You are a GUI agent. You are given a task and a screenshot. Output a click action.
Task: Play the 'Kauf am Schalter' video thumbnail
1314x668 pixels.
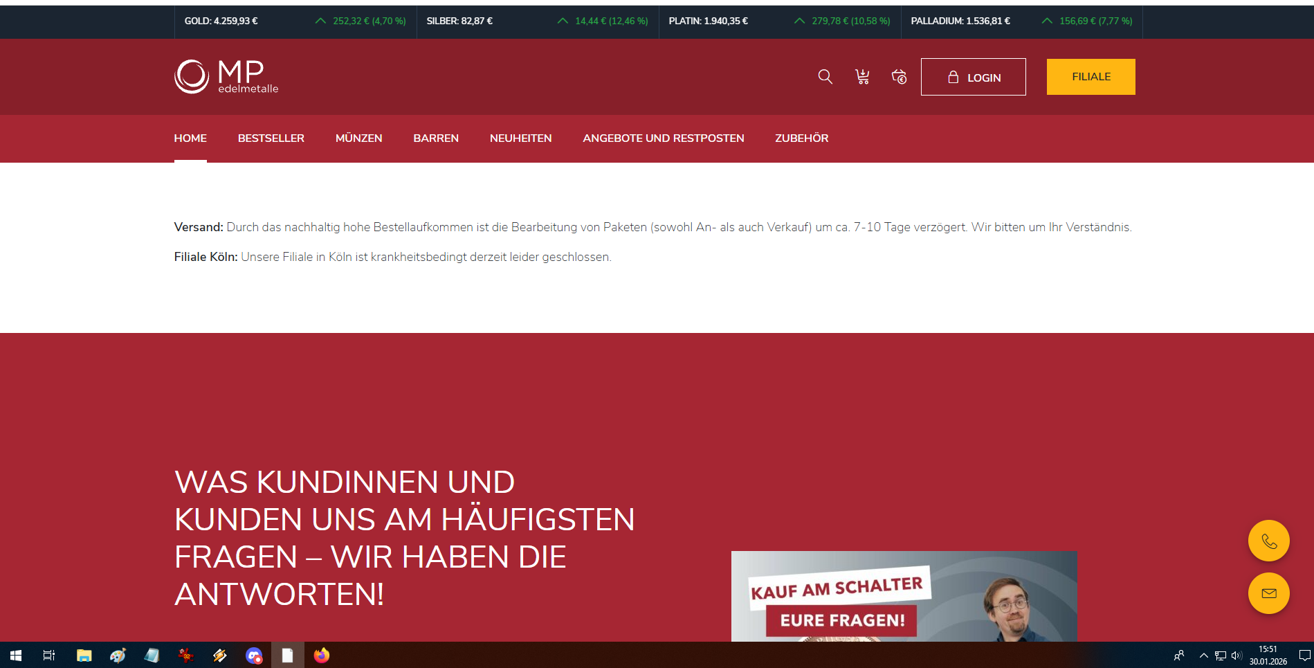pos(904,596)
